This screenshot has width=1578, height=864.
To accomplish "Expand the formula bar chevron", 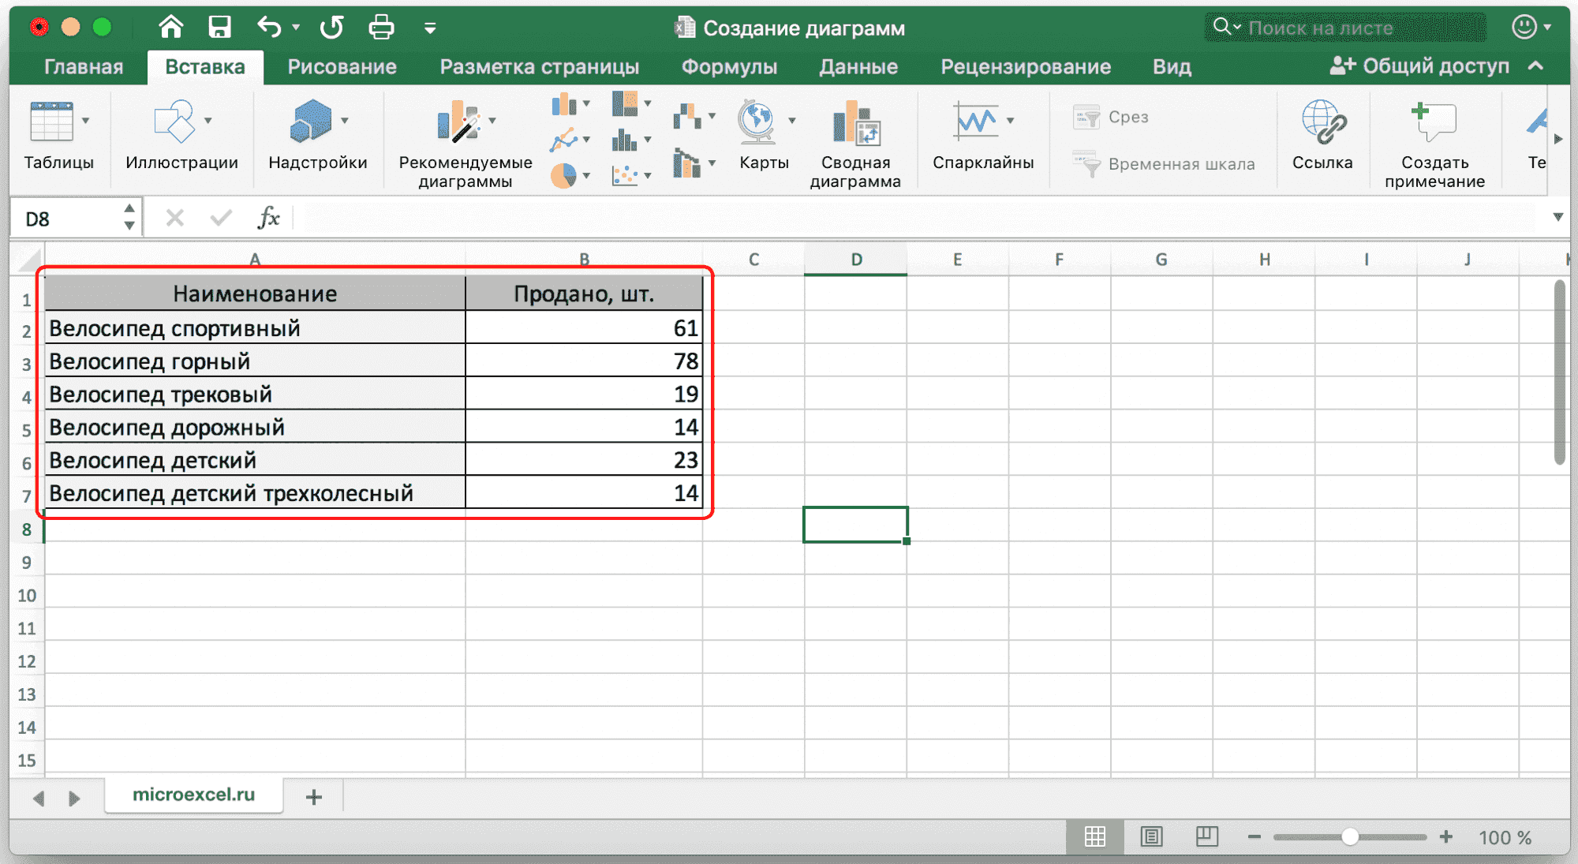I will pos(1557,217).
